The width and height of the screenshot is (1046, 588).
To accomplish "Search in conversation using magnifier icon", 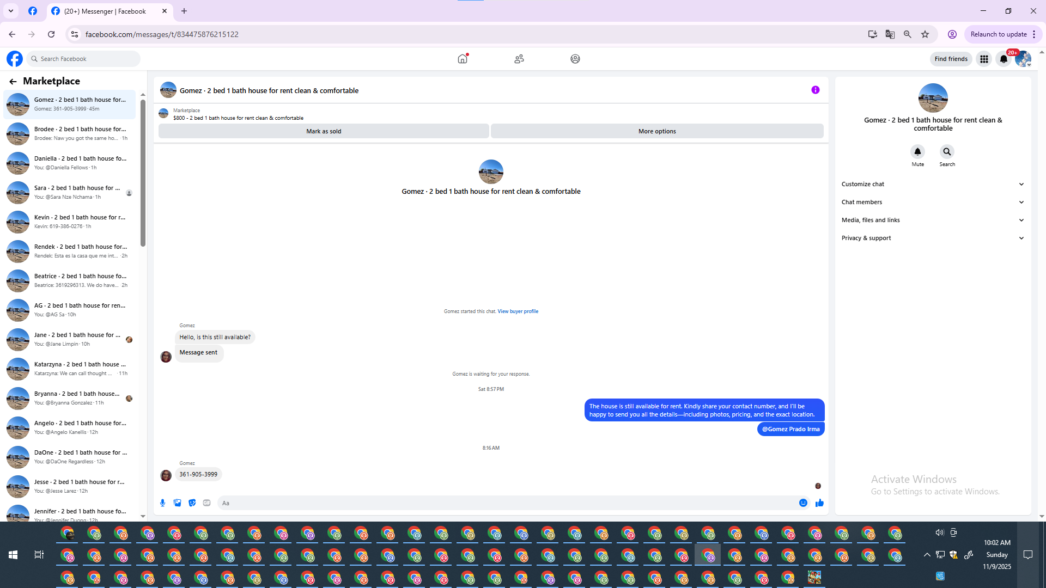I will [x=947, y=152].
